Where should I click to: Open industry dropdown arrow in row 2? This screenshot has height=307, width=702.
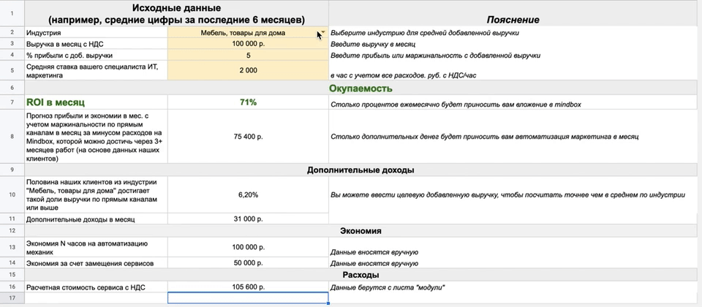[x=322, y=33]
